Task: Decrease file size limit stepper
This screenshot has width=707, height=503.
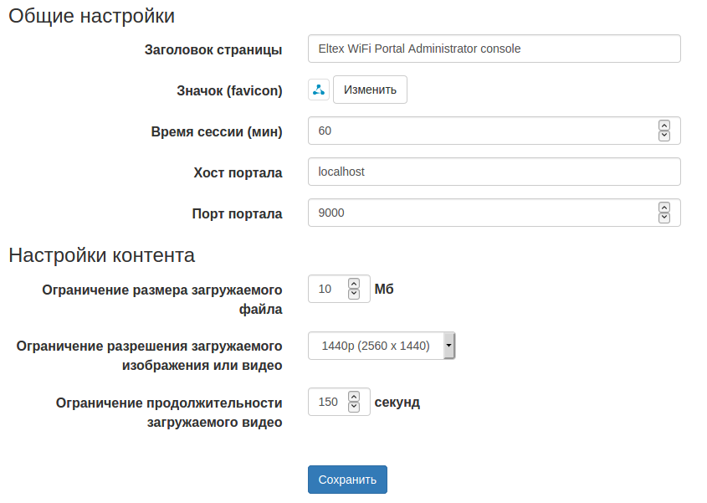Action: click(354, 294)
